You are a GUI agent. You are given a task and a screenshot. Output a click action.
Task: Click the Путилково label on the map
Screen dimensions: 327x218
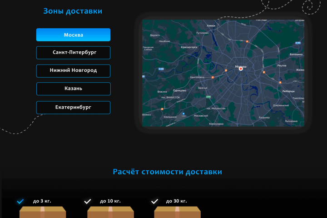(x=202, y=33)
